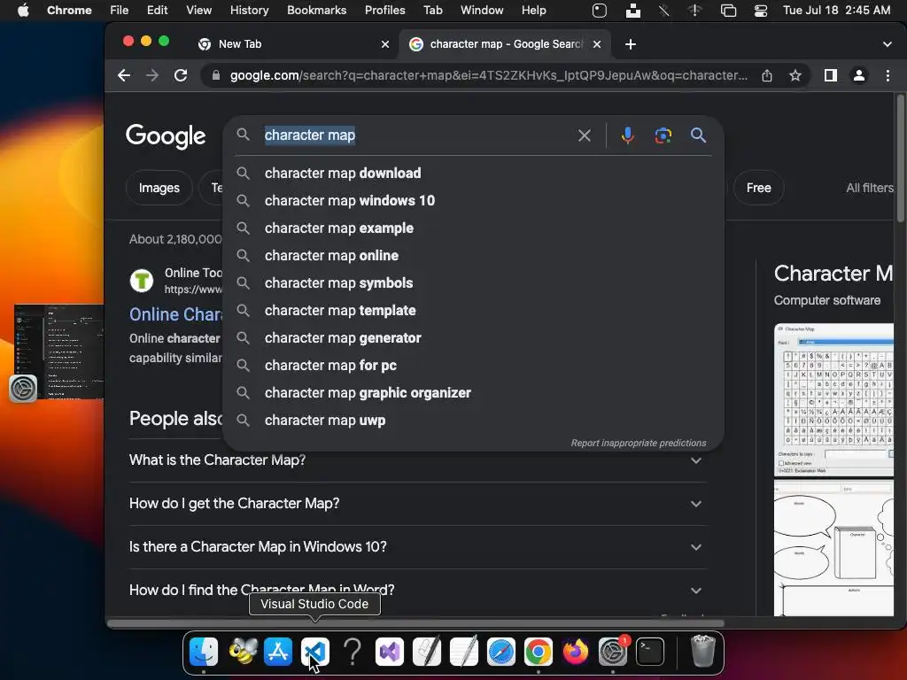907x680 pixels.
Task: Choose suggestion "character map for pc"
Action: (x=473, y=366)
